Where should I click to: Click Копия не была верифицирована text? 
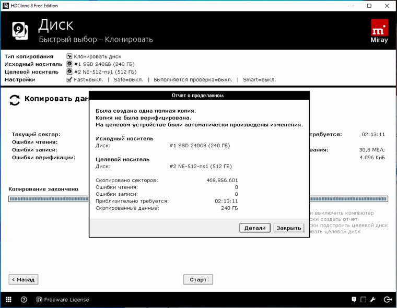tap(144, 117)
